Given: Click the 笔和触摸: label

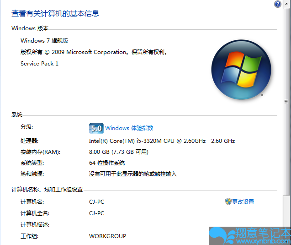Looking at the screenshot, I should [32, 174].
